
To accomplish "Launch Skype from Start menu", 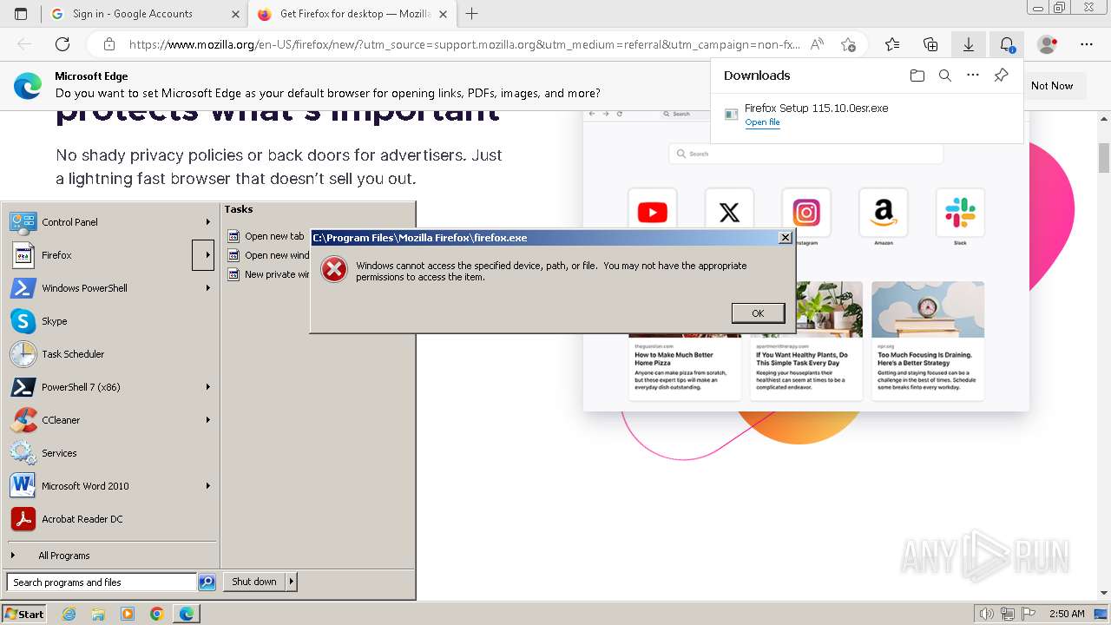I will click(110, 321).
